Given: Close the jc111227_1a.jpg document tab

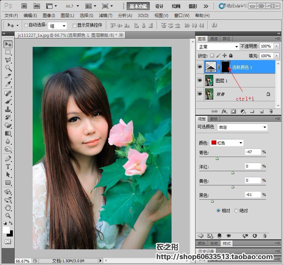Looking at the screenshot, I should (x=122, y=35).
